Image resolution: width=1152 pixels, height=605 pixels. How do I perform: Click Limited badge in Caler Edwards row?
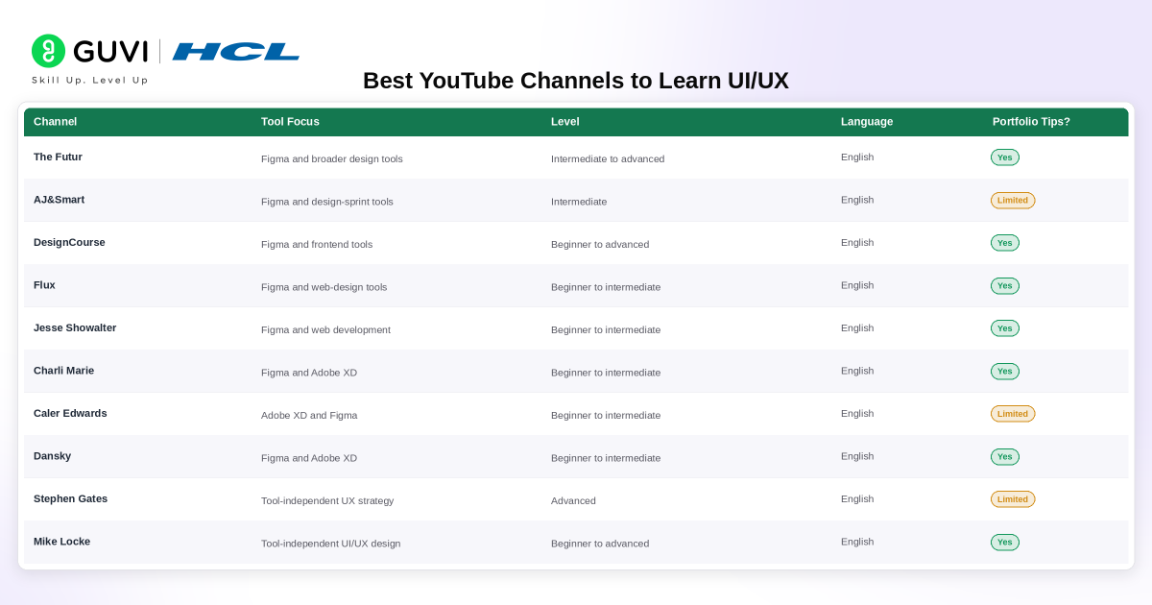1013,414
